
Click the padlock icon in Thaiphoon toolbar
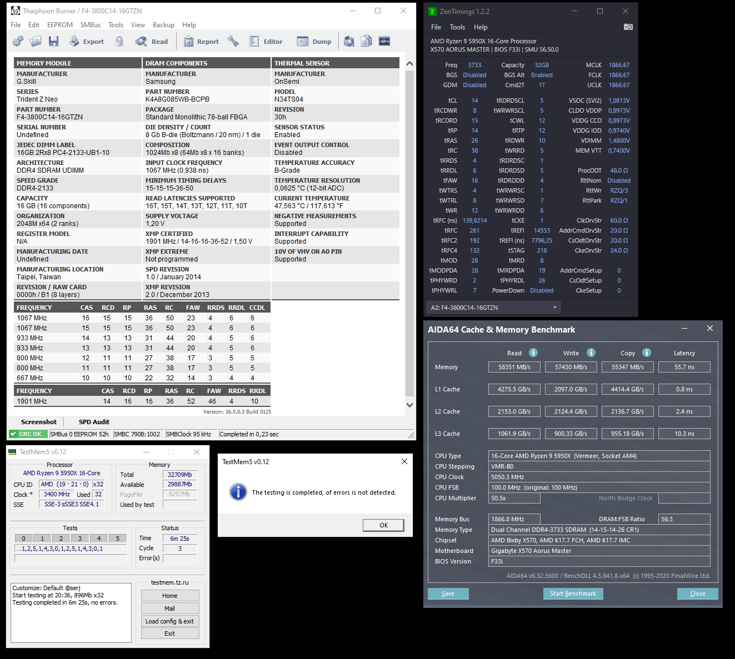[x=119, y=41]
